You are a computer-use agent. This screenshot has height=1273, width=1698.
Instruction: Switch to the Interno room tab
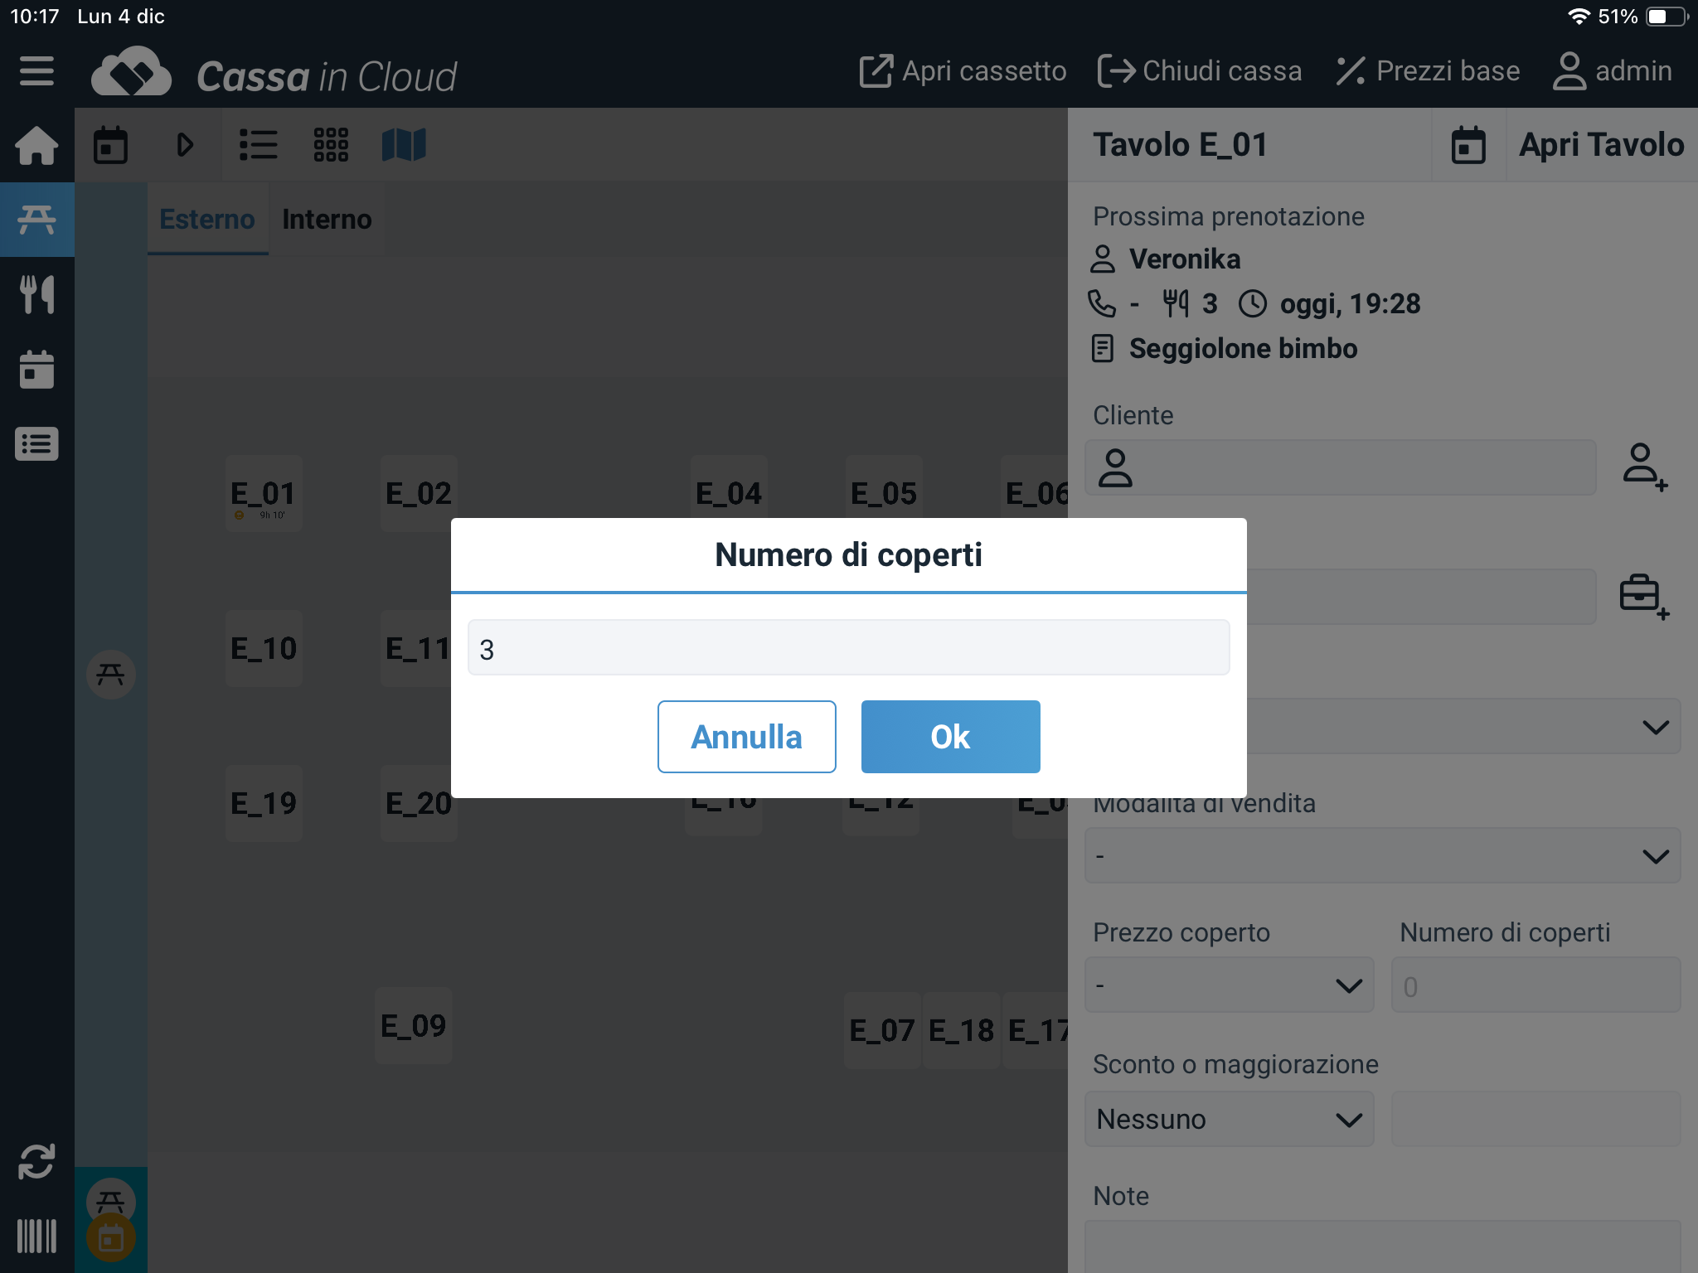point(327,219)
